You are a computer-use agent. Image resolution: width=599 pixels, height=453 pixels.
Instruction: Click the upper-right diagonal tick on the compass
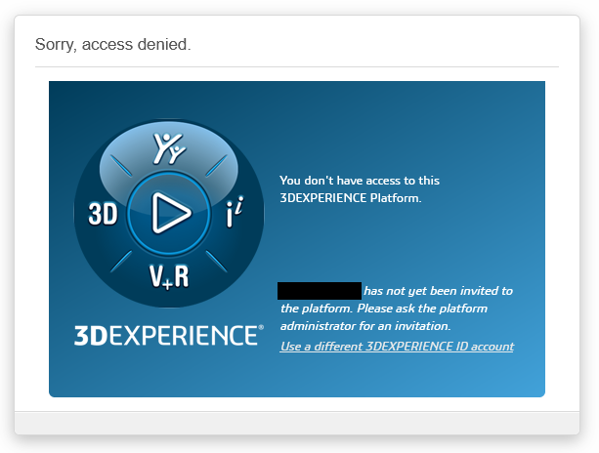(x=215, y=166)
